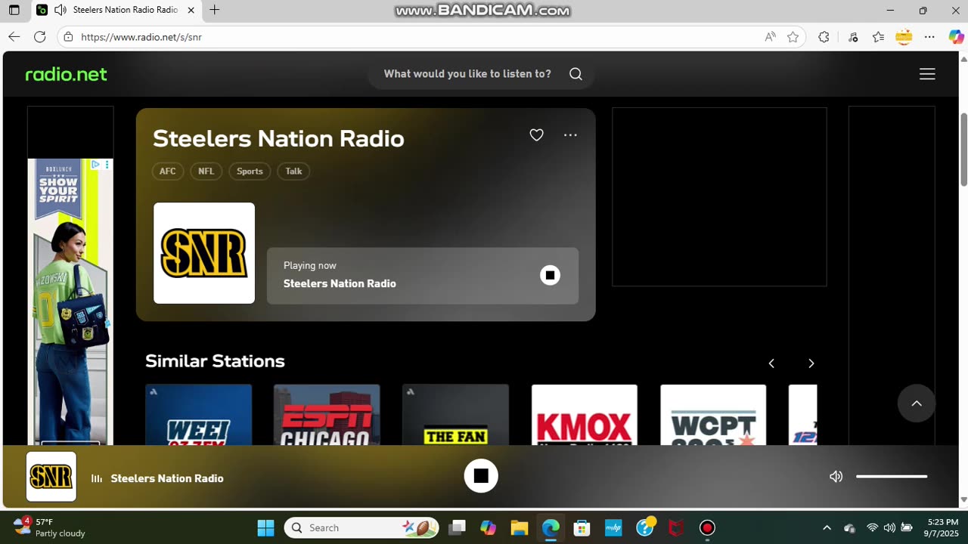
Task: Go to radio.net home via logo
Action: pyautogui.click(x=67, y=74)
